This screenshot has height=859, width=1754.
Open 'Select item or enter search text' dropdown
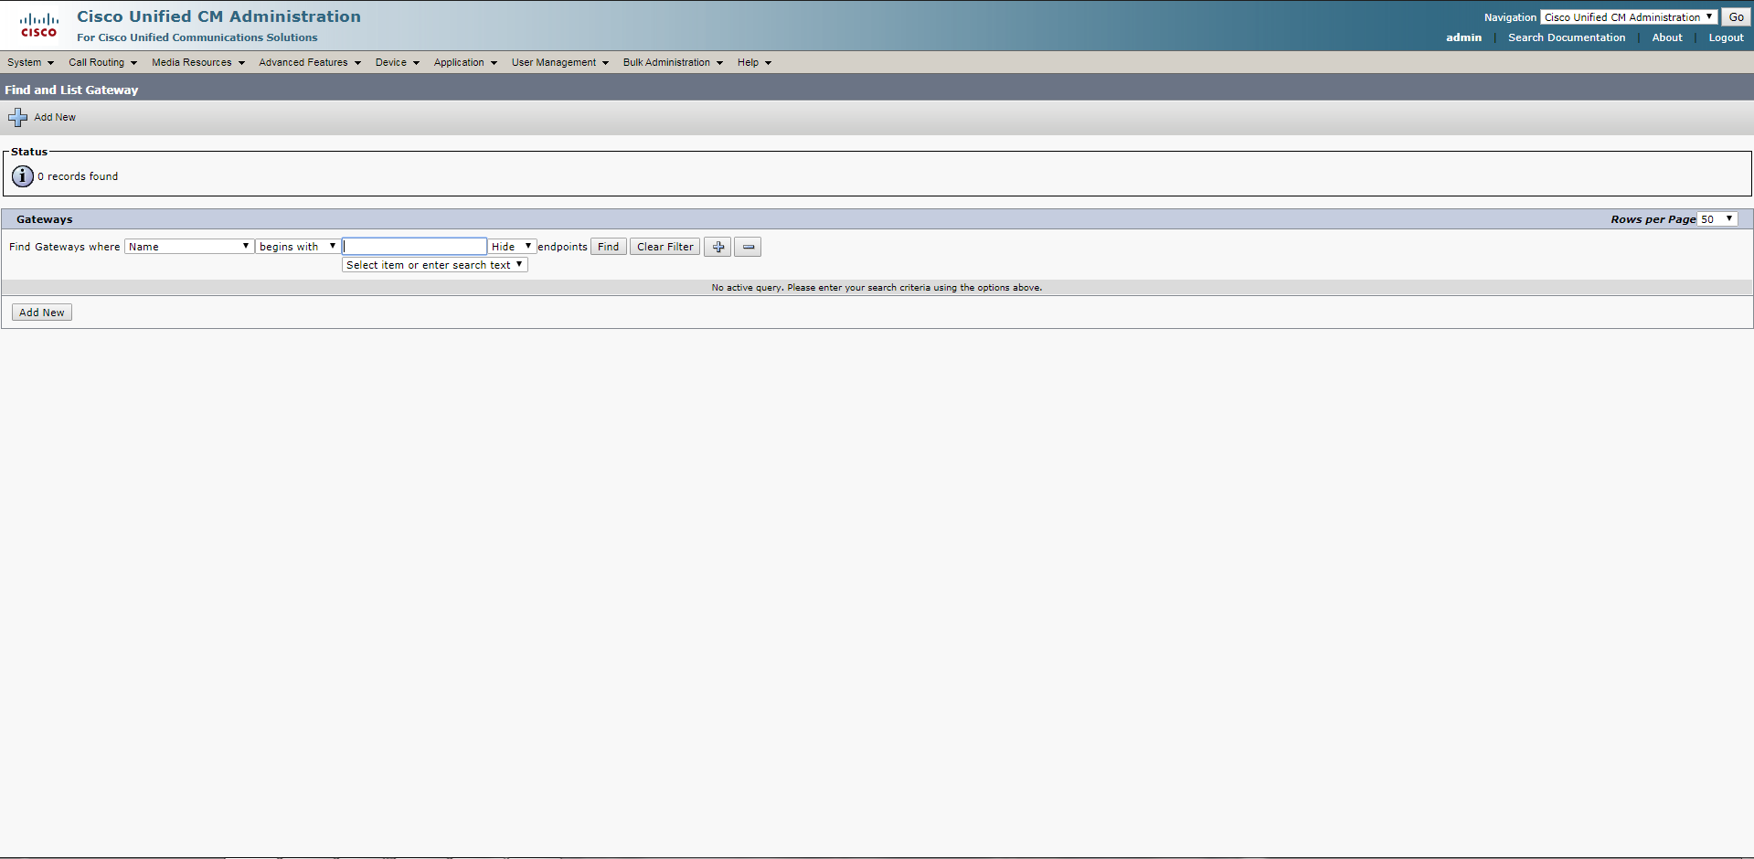point(435,265)
